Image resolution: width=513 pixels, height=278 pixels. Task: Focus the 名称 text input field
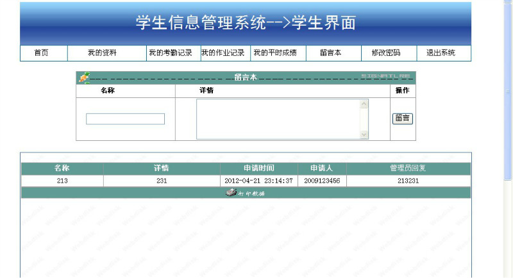click(x=125, y=119)
